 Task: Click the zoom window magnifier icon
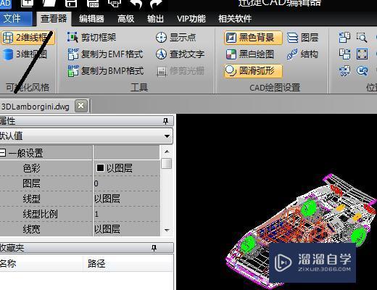pos(362,38)
